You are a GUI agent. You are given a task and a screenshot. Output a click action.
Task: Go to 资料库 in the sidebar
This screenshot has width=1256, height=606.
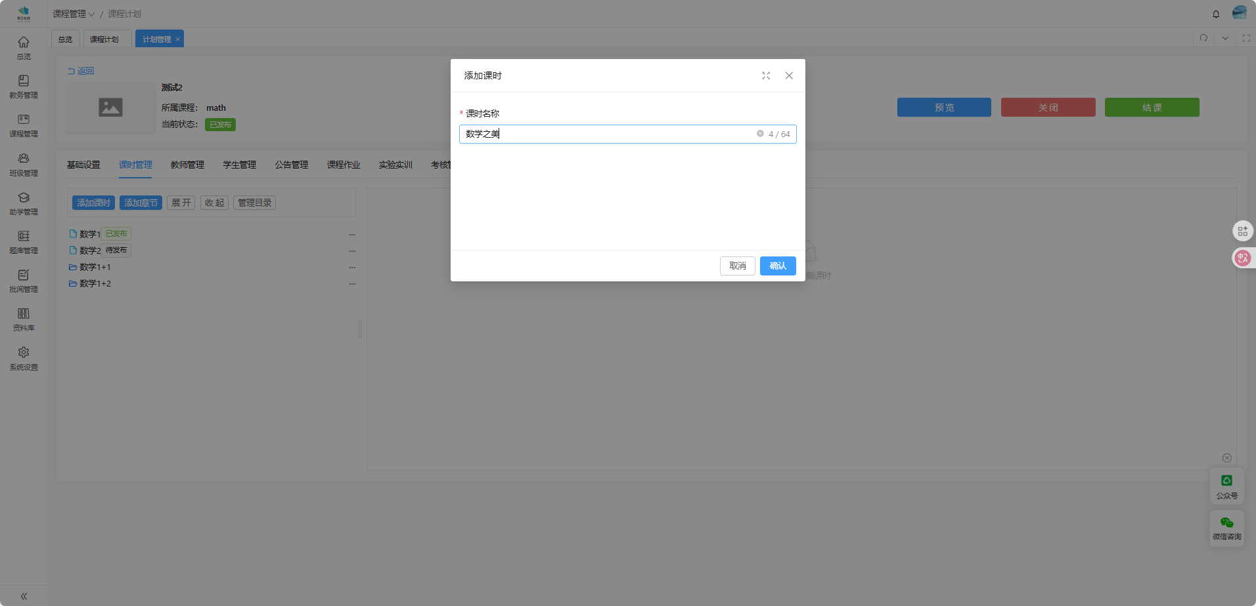[x=24, y=319]
